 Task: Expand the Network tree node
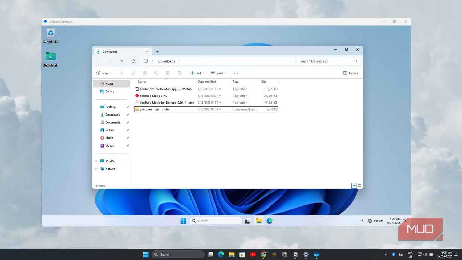[x=96, y=169]
